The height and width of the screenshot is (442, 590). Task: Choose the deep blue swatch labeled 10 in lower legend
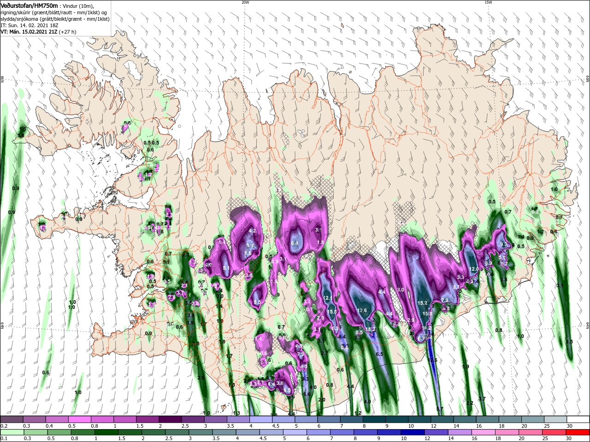point(413,432)
